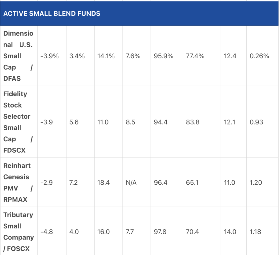Click the 97.8 cell
This screenshot has width=279, height=255.
pyautogui.click(x=160, y=232)
